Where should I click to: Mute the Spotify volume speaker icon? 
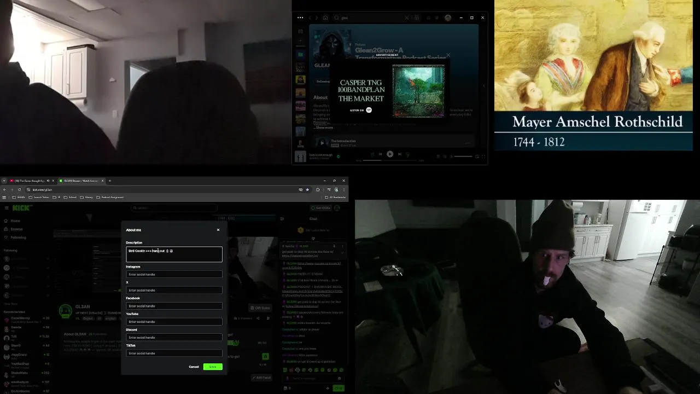(x=451, y=157)
